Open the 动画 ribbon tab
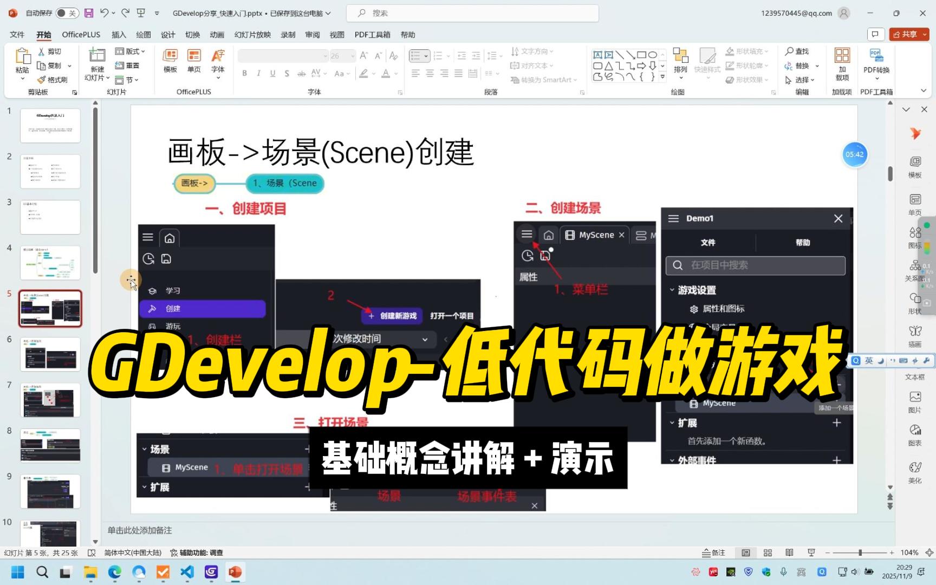Screen dimensions: 936x585 click(x=217, y=35)
